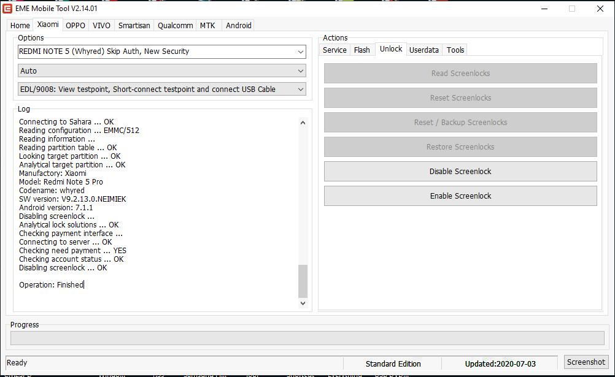The height and width of the screenshot is (377, 615).
Task: Open the OPPO tab
Action: point(75,26)
